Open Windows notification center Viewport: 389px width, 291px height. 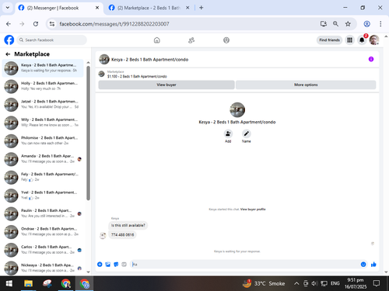(377, 283)
